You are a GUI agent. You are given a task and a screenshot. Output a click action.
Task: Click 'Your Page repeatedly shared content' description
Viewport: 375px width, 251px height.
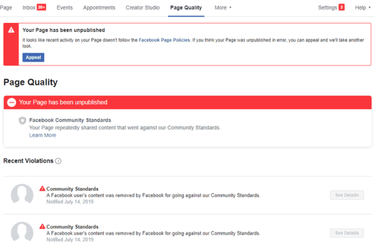click(x=125, y=128)
